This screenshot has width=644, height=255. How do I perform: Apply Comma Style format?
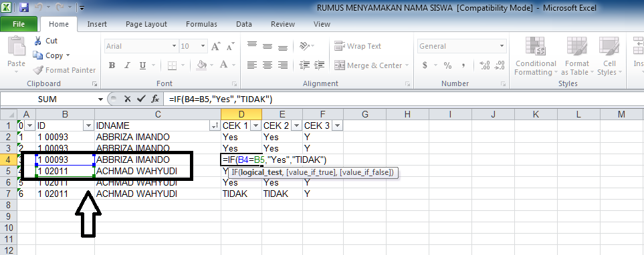463,65
